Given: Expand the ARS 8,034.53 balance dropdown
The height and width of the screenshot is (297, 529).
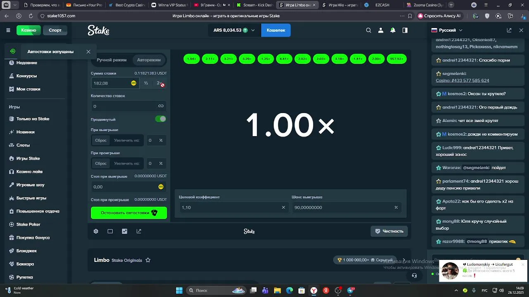Looking at the screenshot, I should click(234, 30).
